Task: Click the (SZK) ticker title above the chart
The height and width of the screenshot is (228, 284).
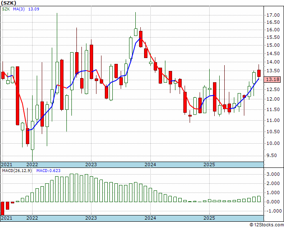Action: 9,3
